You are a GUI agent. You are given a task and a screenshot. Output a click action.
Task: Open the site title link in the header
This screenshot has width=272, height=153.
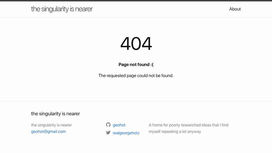(x=62, y=9)
